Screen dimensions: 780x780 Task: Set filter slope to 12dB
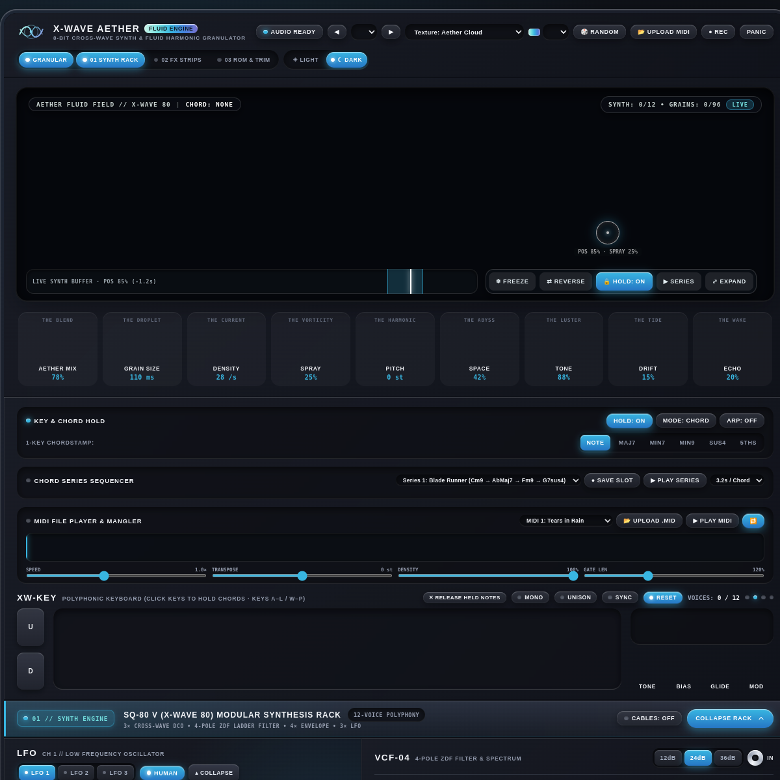(668, 758)
